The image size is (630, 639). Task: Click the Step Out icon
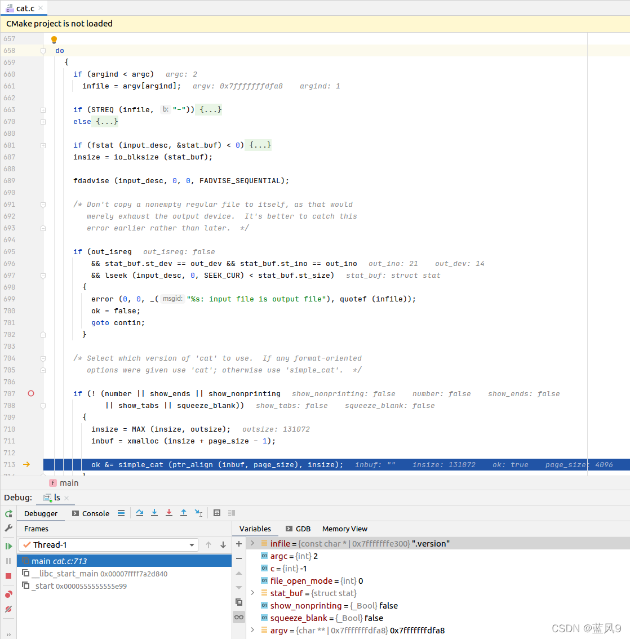pyautogui.click(x=184, y=513)
